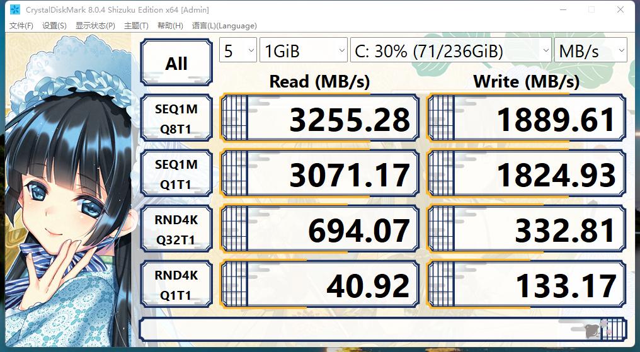Change the MB/s unit dropdown
Screen dimensions: 640x352
coord(590,51)
